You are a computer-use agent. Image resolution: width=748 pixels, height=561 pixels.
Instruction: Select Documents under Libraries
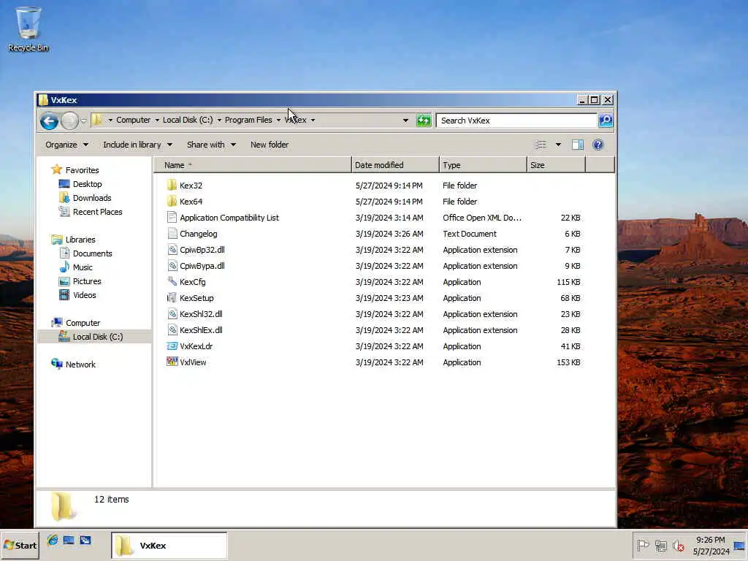coord(86,253)
